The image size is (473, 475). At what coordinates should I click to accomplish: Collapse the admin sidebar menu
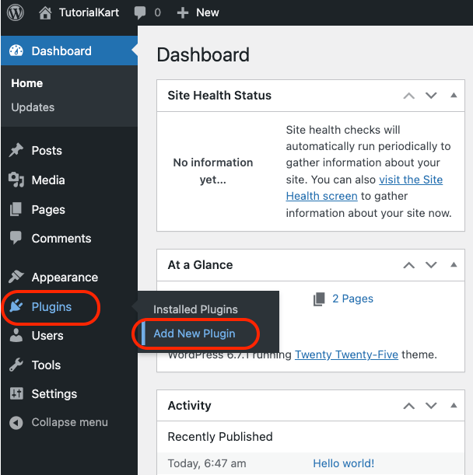coord(58,422)
